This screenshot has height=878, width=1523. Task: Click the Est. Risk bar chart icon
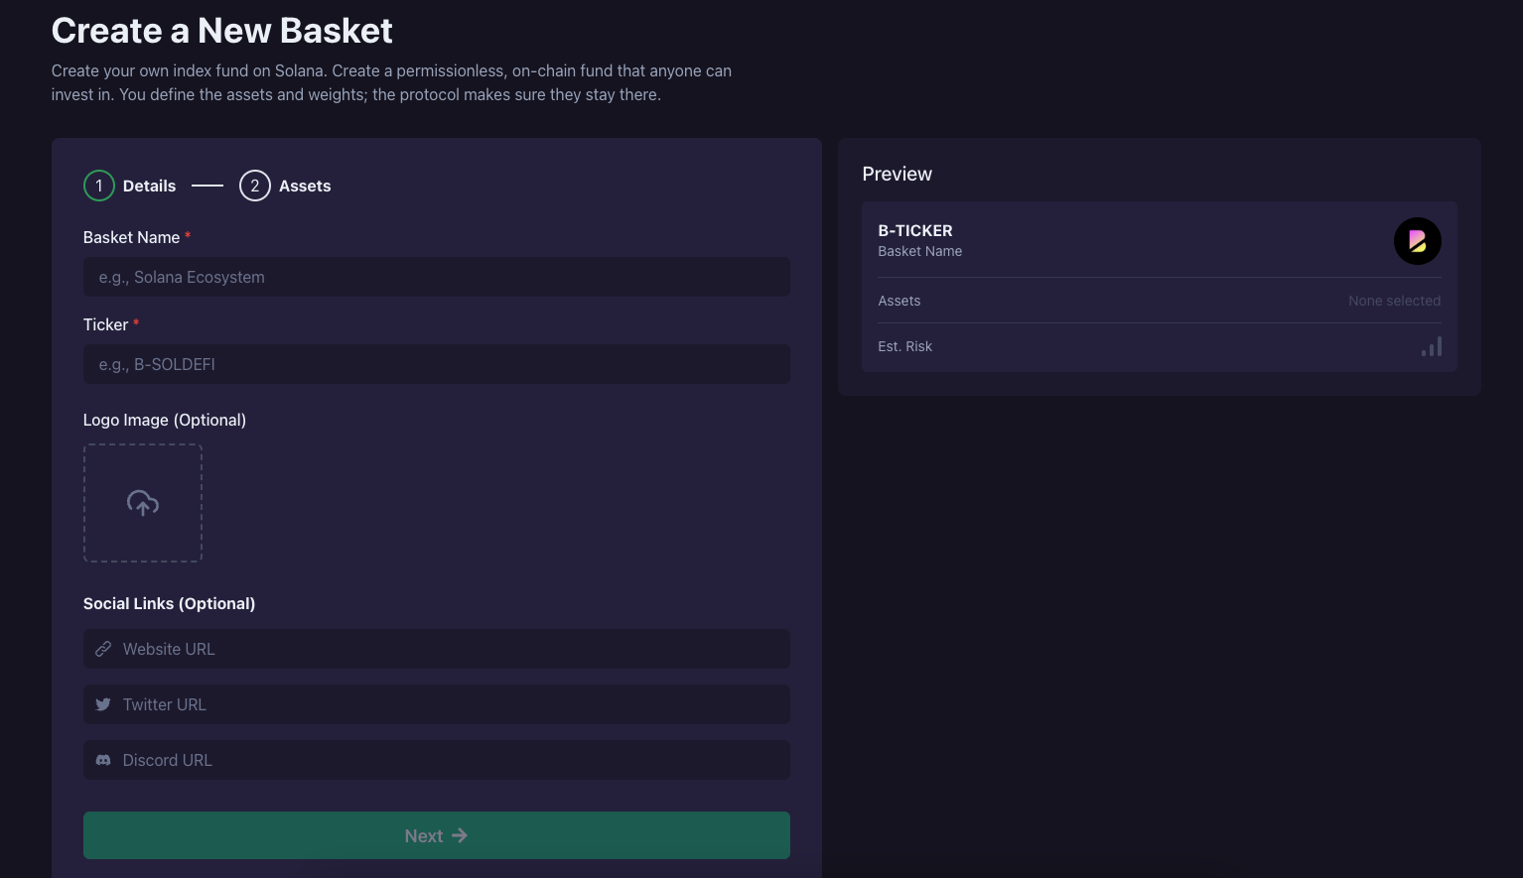[x=1431, y=346]
